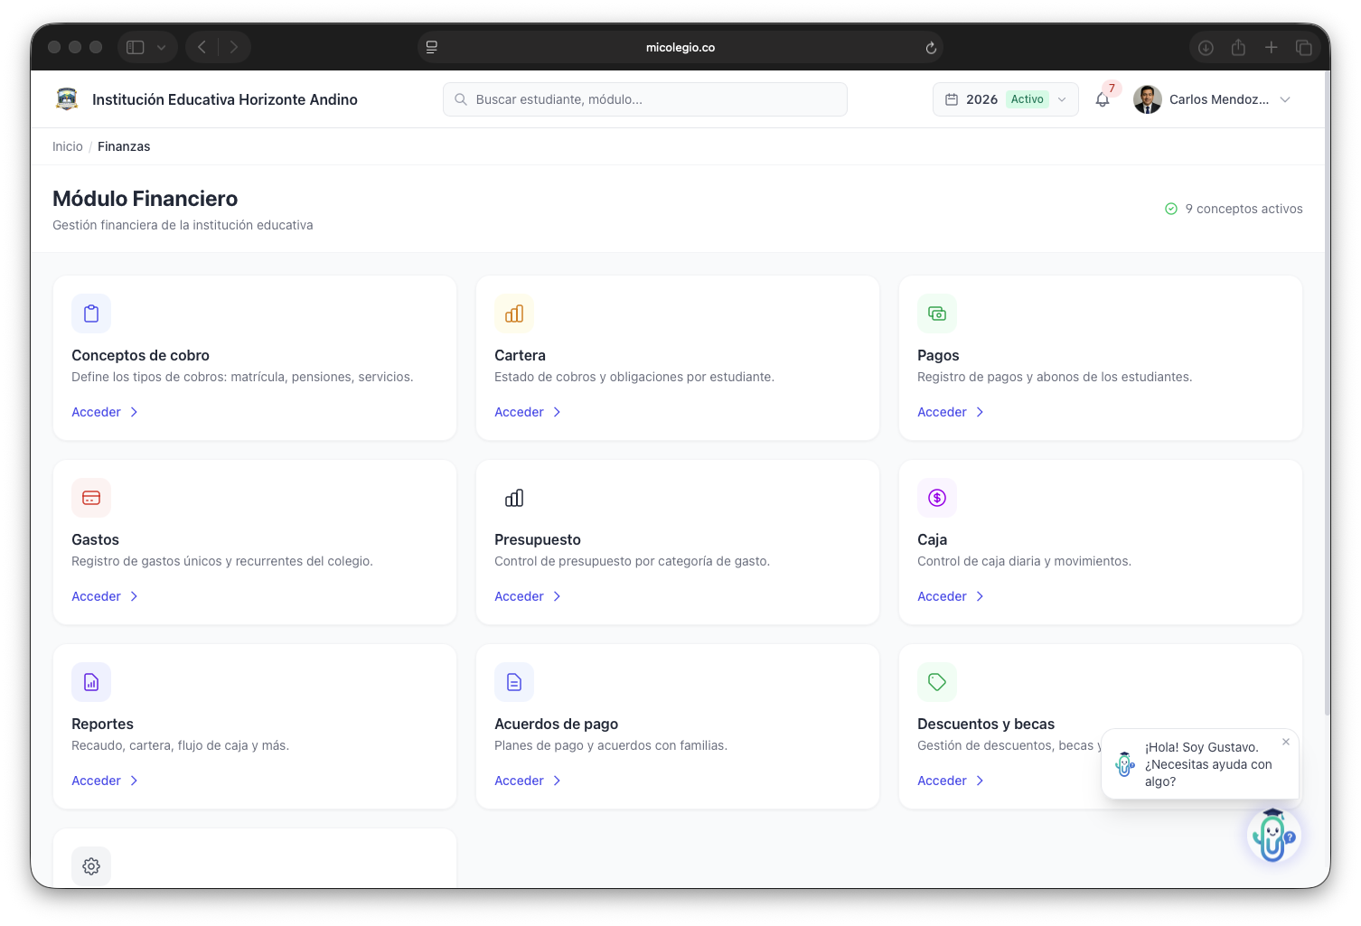Click the Safari sidebar toggle icon

point(136,47)
